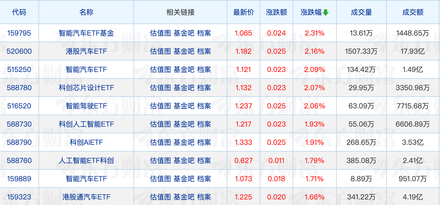440x205 pixels.
Task: Select turnover 4.19亿
Action: coord(413,197)
